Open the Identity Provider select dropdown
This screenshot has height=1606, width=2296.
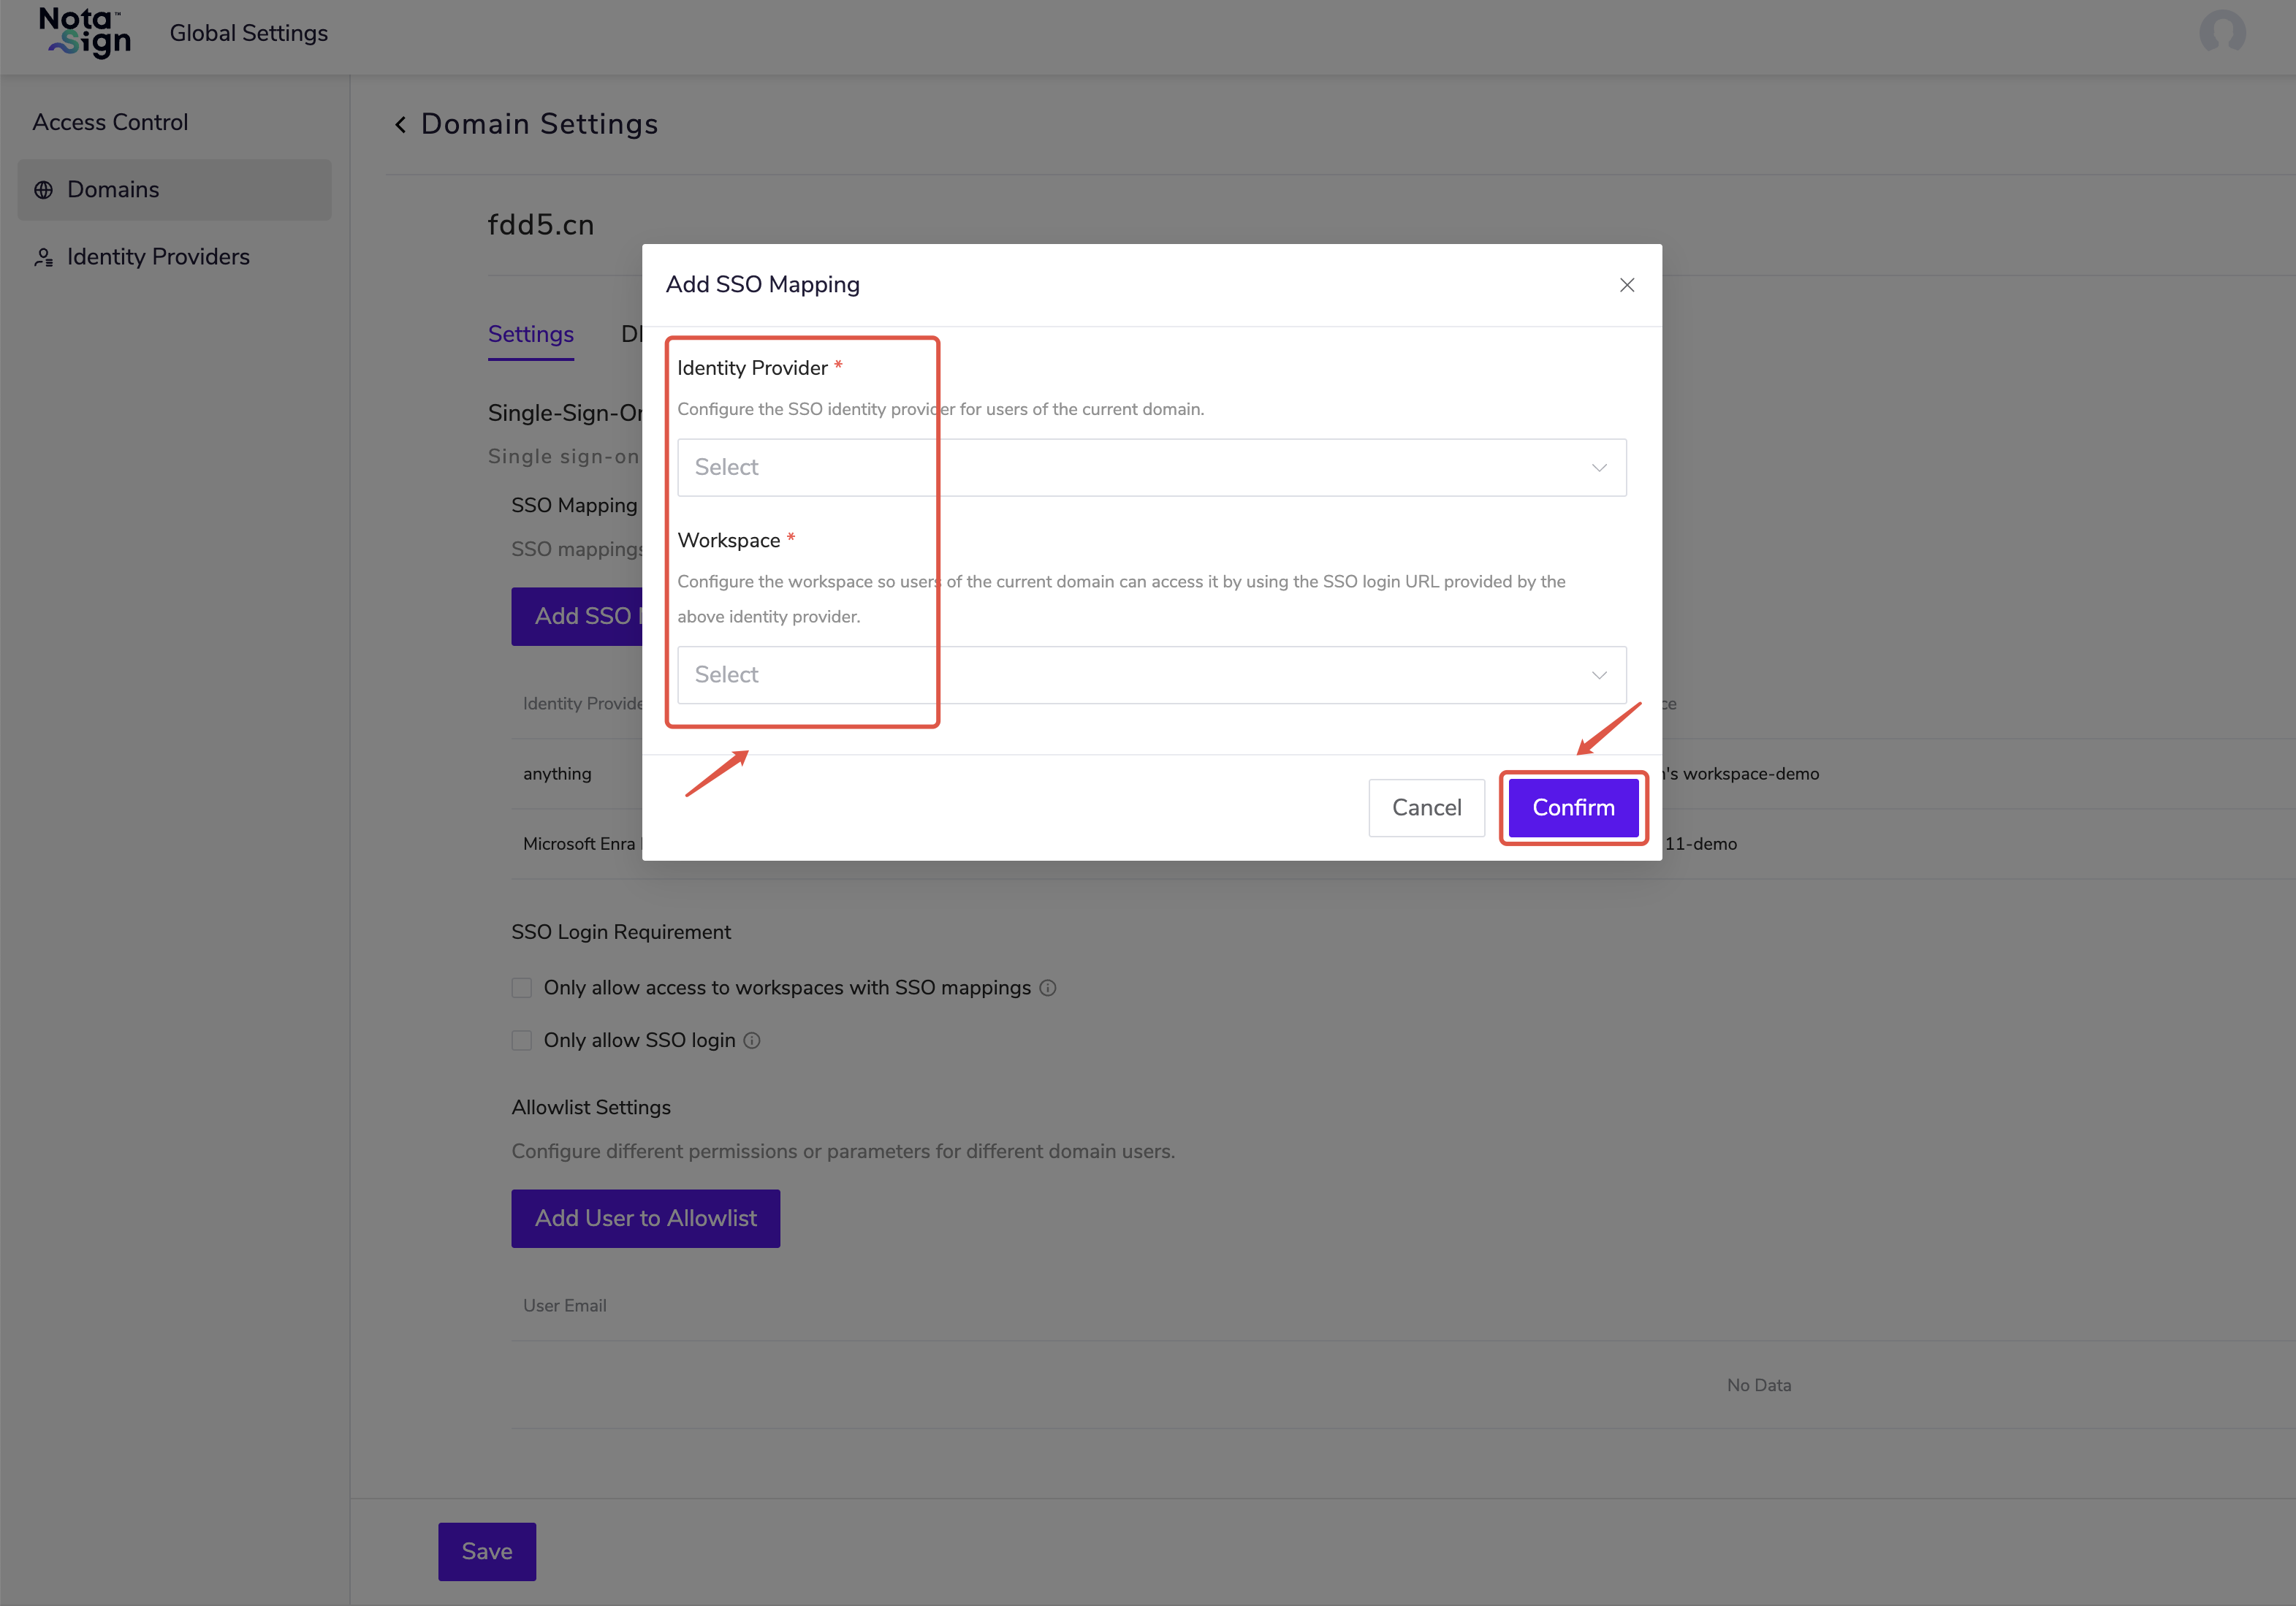[x=1150, y=467]
